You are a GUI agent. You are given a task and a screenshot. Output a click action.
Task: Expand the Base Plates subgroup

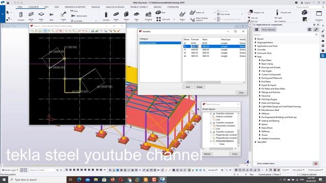click(260, 60)
